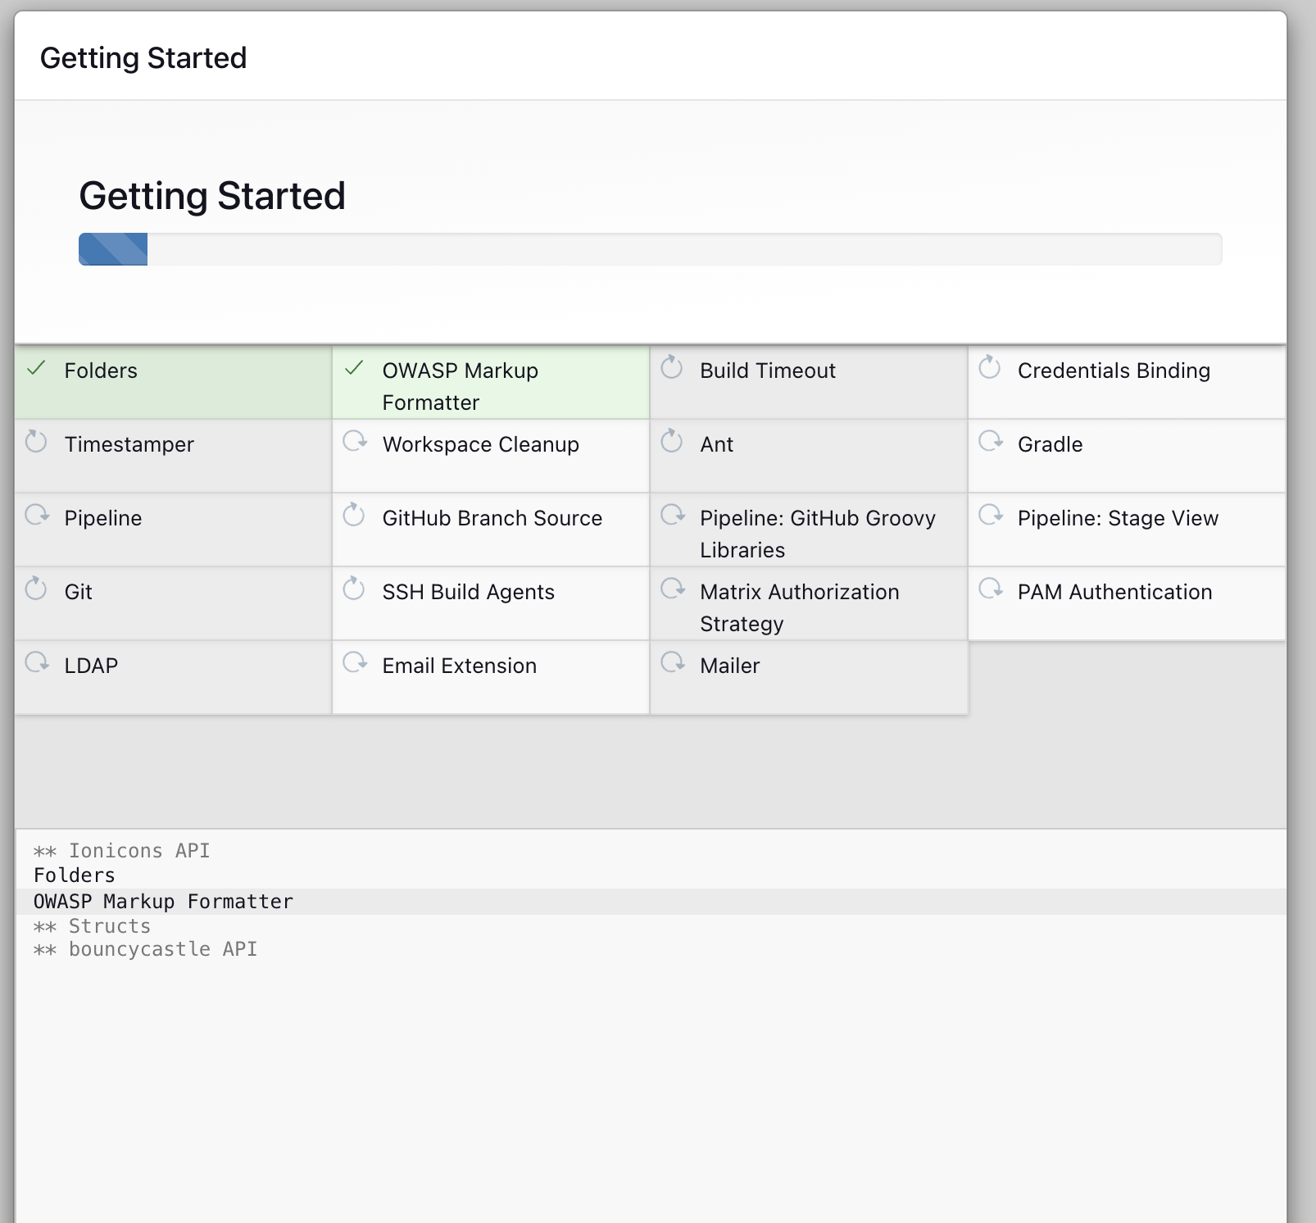Click the installation progress bar
The image size is (1316, 1223).
[650, 249]
